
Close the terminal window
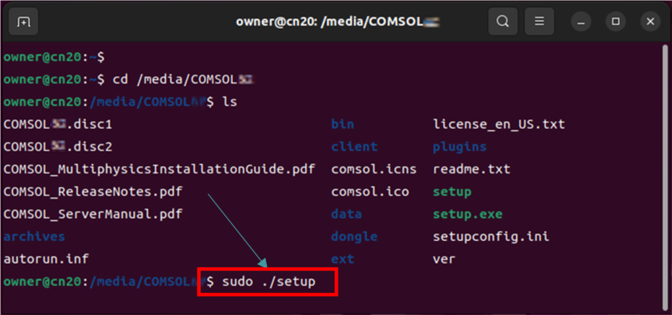coord(650,22)
